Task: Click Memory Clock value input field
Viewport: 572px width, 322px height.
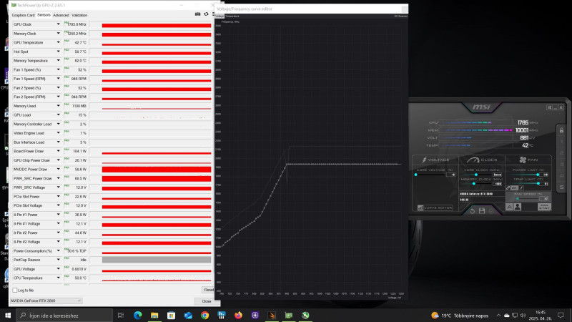Action: [497, 184]
